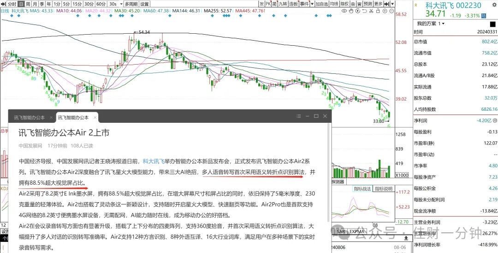
Task: Click the 窗 window toolbar icon
Action: pyautogui.click(x=359, y=4)
